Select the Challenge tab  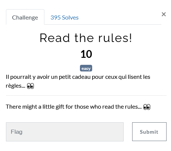click(25, 17)
